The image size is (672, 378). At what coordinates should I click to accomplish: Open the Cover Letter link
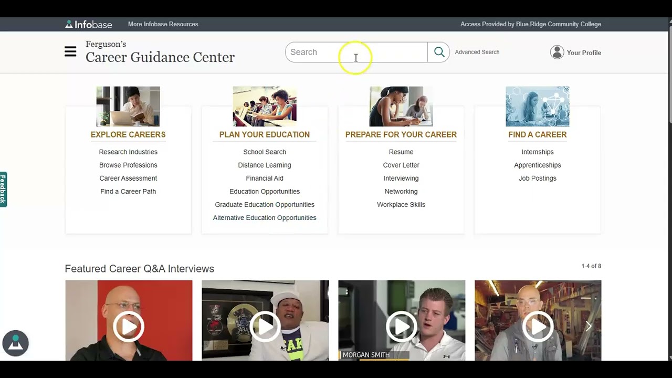tap(401, 165)
